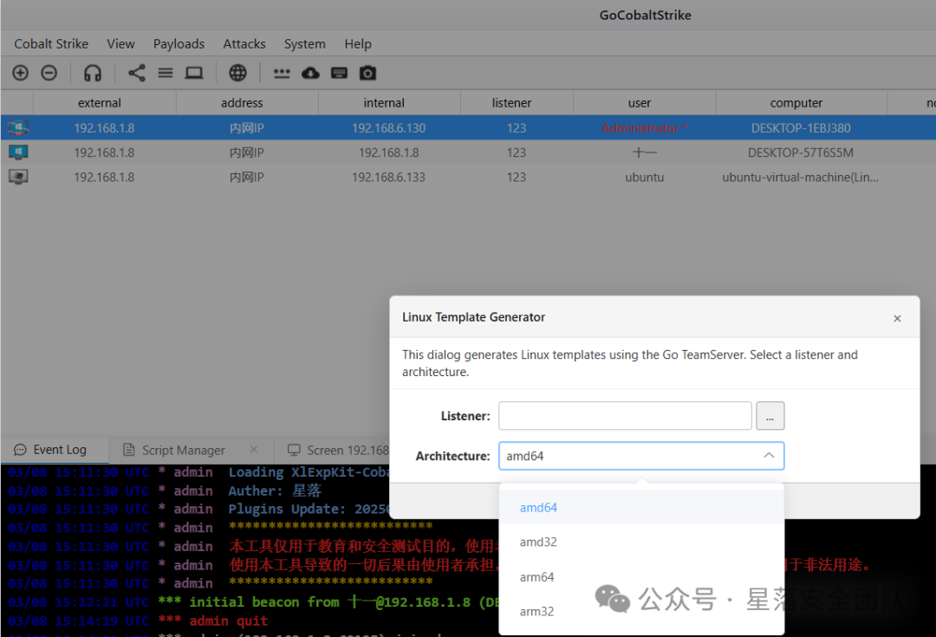Switch to the Event Log tab
Screen dimensions: 936x637
click(55, 450)
